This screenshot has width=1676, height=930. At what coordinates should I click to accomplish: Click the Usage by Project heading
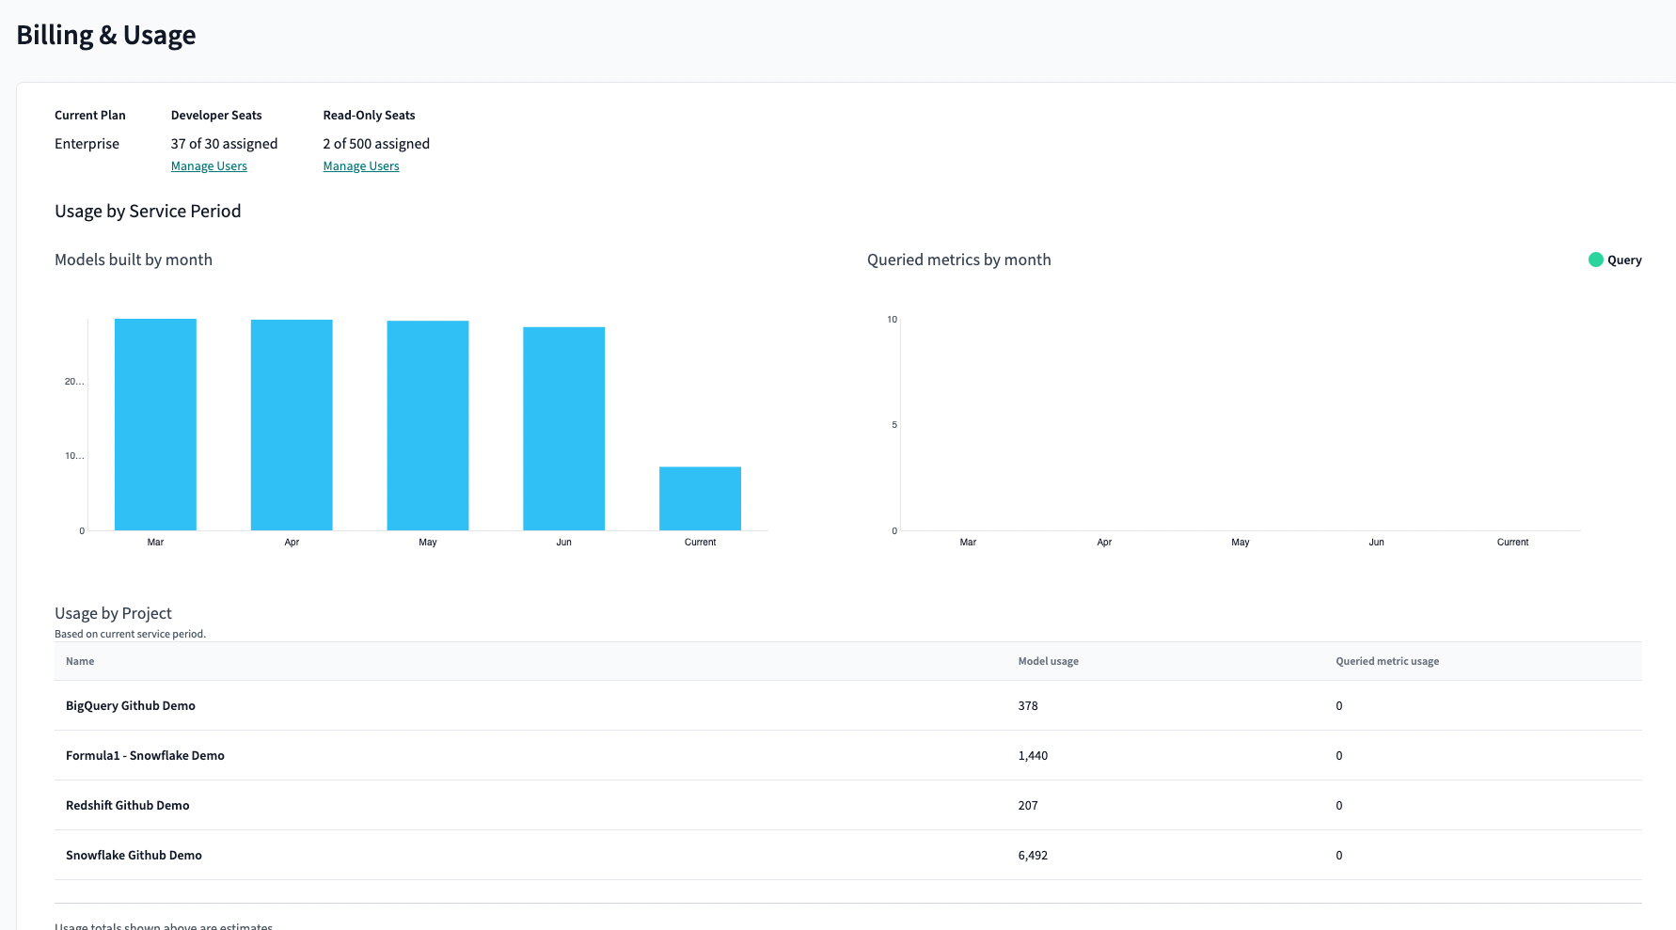[113, 612]
